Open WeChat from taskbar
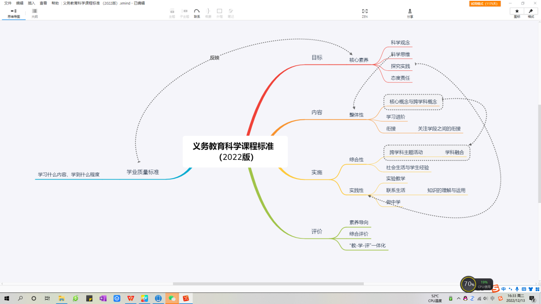541x304 pixels. (172, 298)
